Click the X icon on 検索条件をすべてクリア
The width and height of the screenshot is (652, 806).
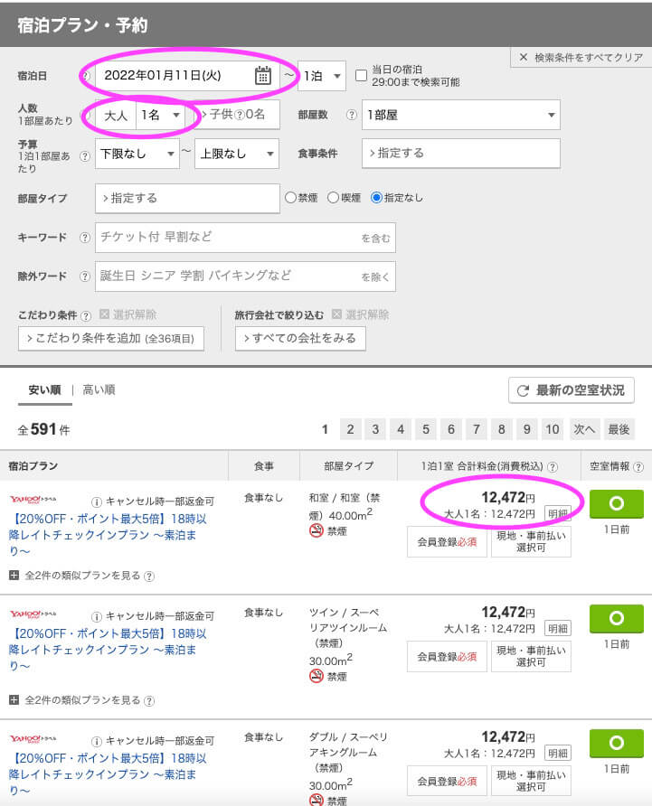tap(524, 57)
